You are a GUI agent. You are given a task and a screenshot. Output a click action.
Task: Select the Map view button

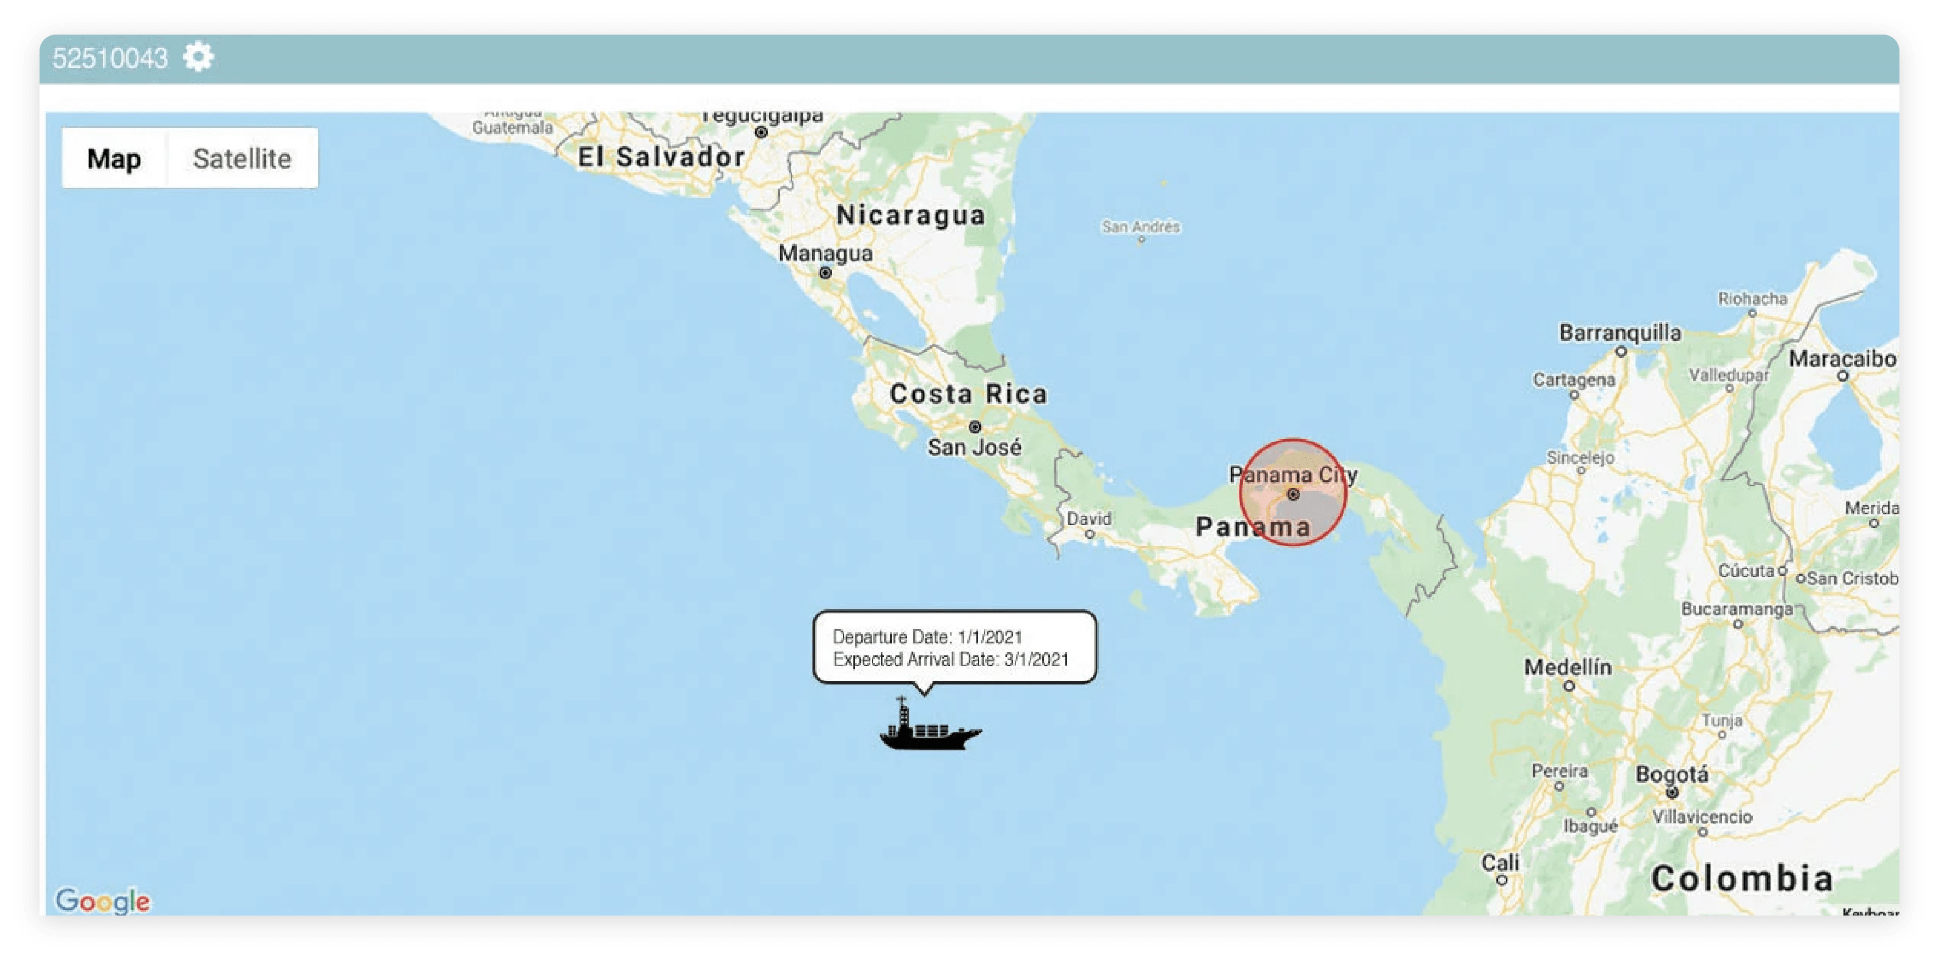[x=114, y=158]
